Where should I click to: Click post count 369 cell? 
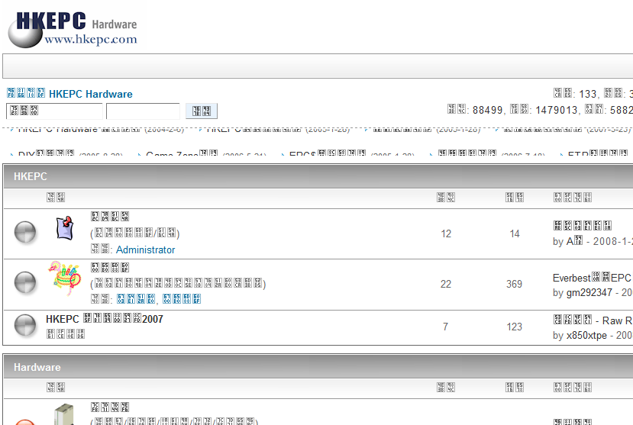(515, 285)
